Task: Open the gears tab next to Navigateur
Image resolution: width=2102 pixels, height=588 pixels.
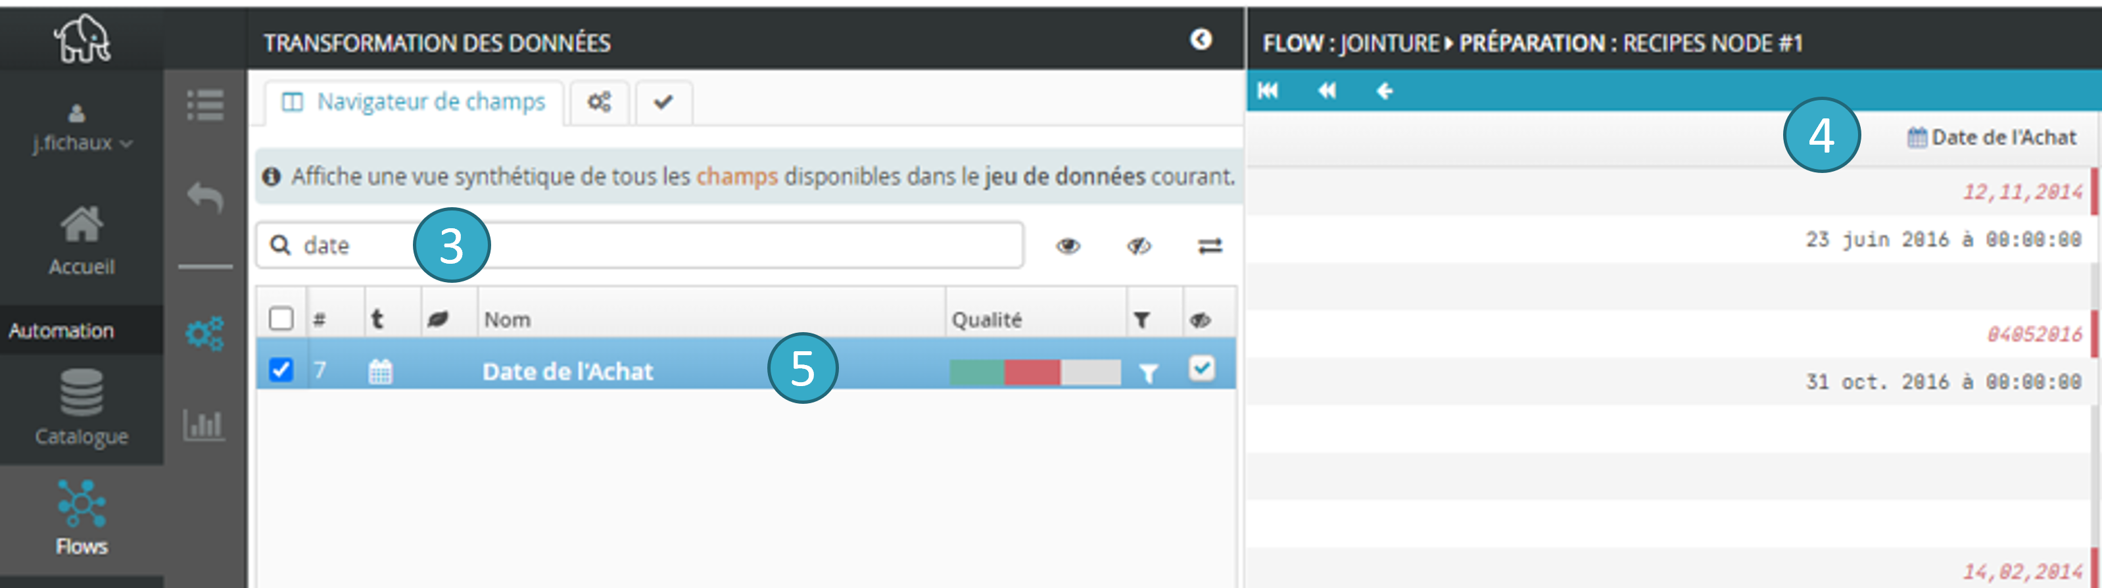Action: click(x=600, y=102)
